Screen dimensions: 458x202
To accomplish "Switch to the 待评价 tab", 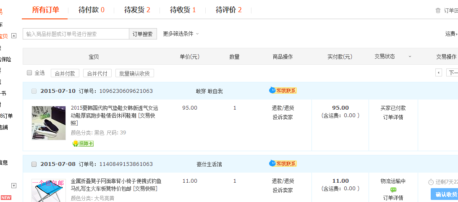I will (x=228, y=10).
